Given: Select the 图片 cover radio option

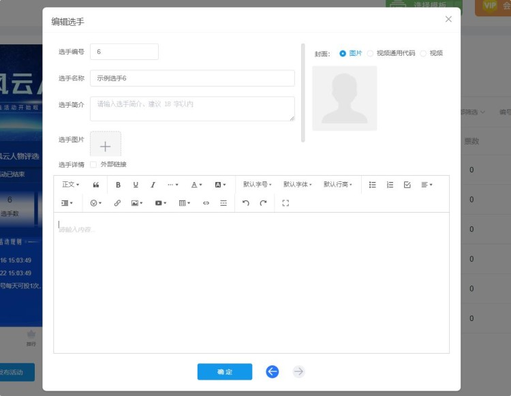Looking at the screenshot, I should pos(343,53).
